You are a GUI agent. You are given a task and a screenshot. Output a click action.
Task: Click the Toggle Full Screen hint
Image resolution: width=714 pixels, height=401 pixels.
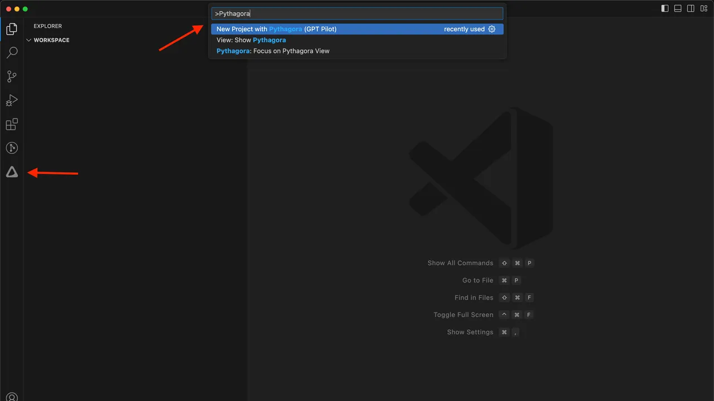464,315
